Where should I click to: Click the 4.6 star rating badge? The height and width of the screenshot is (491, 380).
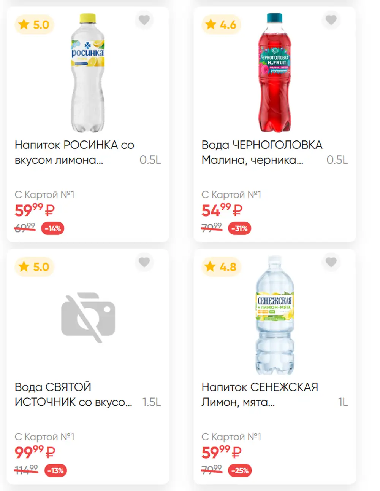click(x=221, y=25)
